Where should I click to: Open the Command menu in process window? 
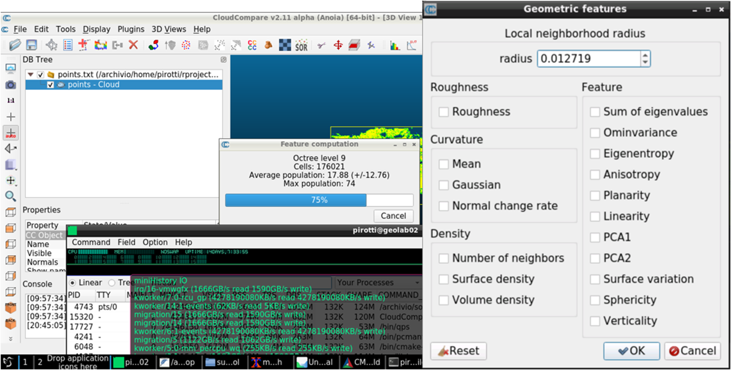coord(91,242)
